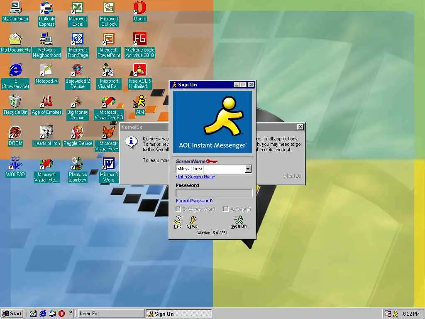Click the KernelEx dialog info icon
This screenshot has height=319, width=425.
coord(131,142)
